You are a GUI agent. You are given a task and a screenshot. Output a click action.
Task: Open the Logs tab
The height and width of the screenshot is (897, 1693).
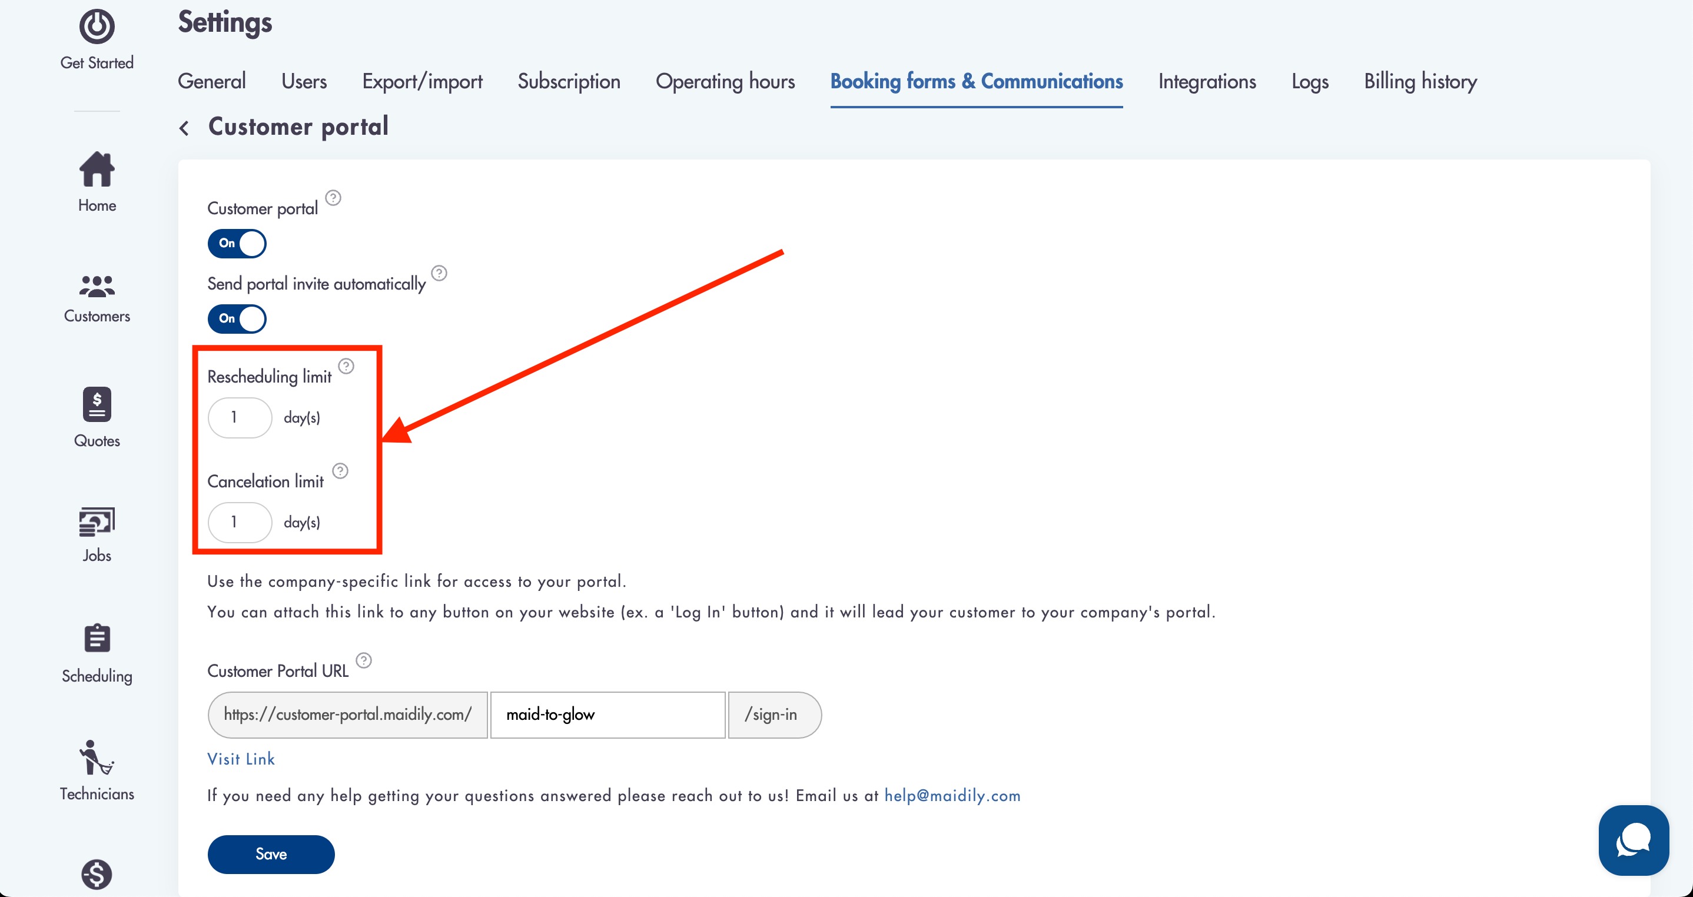[x=1309, y=81]
